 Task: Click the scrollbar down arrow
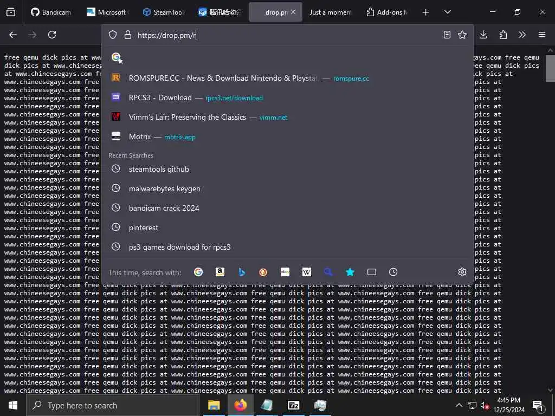[550, 390]
